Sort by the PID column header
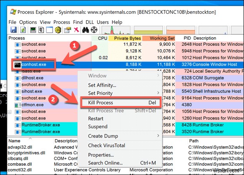This screenshot has width=244, height=175. click(183, 38)
